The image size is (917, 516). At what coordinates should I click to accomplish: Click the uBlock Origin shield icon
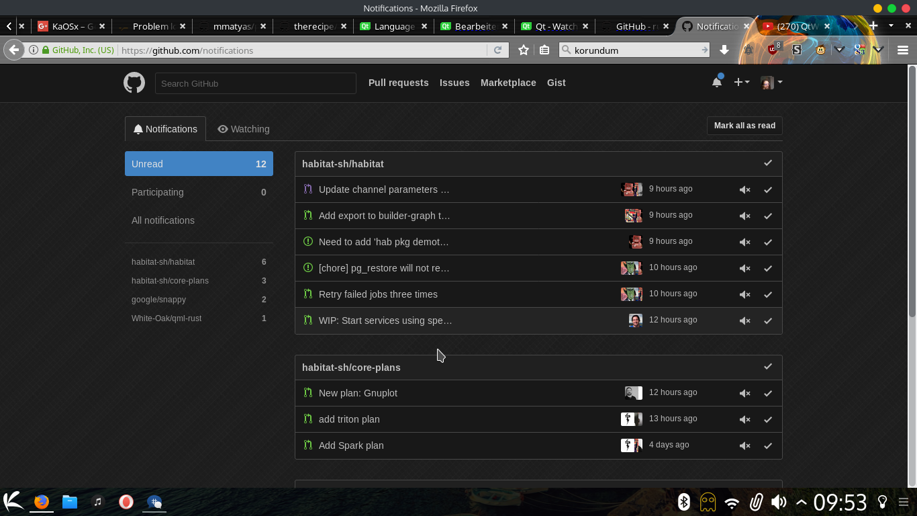[x=771, y=50]
